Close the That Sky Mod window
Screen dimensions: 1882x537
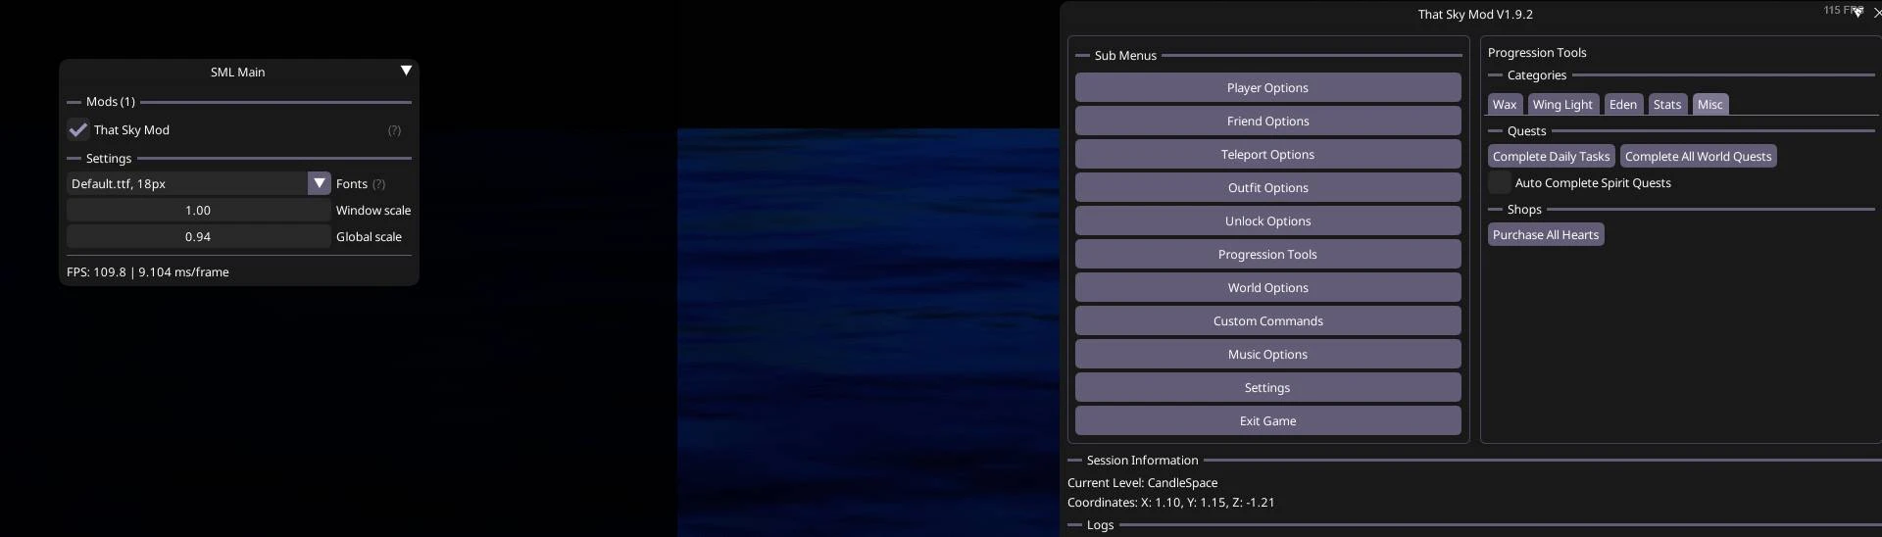pos(1877,13)
